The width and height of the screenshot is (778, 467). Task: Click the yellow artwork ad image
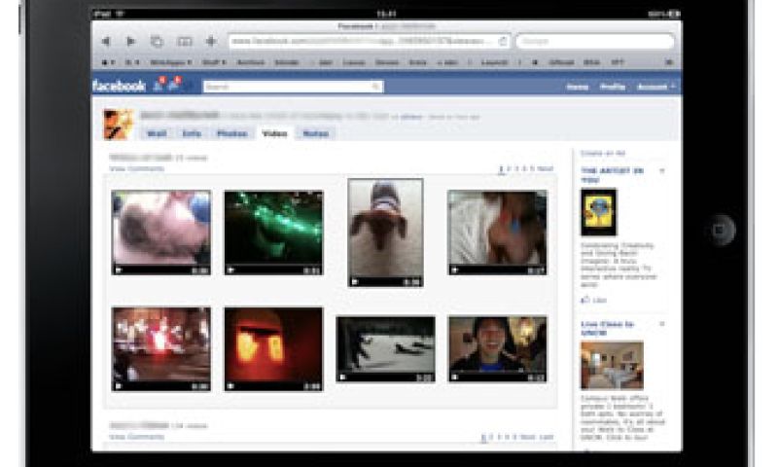[x=599, y=212]
